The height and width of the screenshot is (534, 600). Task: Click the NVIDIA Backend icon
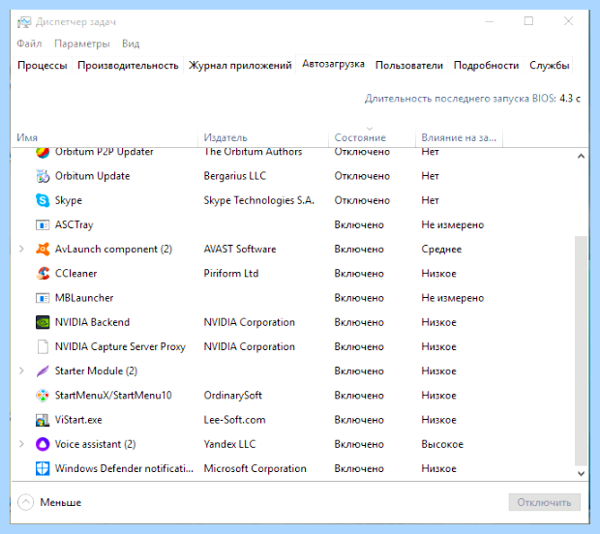[x=43, y=322]
